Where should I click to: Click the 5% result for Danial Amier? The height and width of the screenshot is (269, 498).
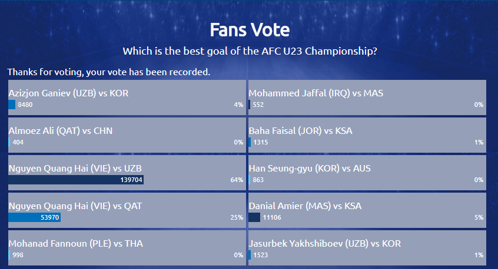(x=479, y=217)
